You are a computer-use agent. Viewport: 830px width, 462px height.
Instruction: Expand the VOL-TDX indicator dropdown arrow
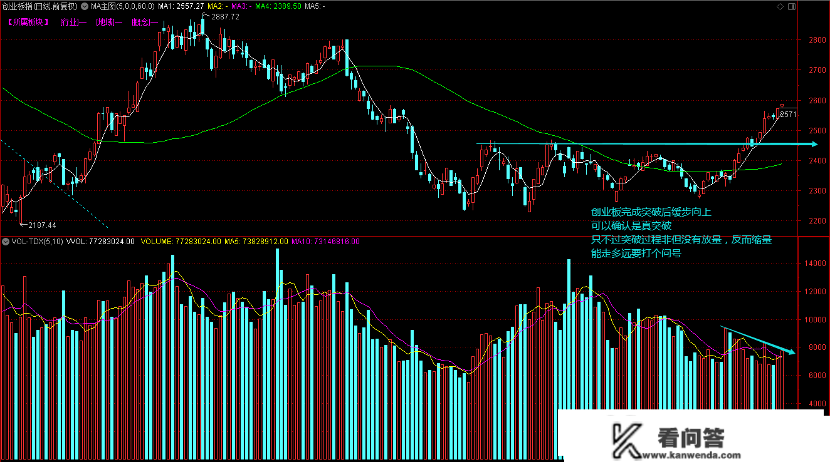point(5,241)
